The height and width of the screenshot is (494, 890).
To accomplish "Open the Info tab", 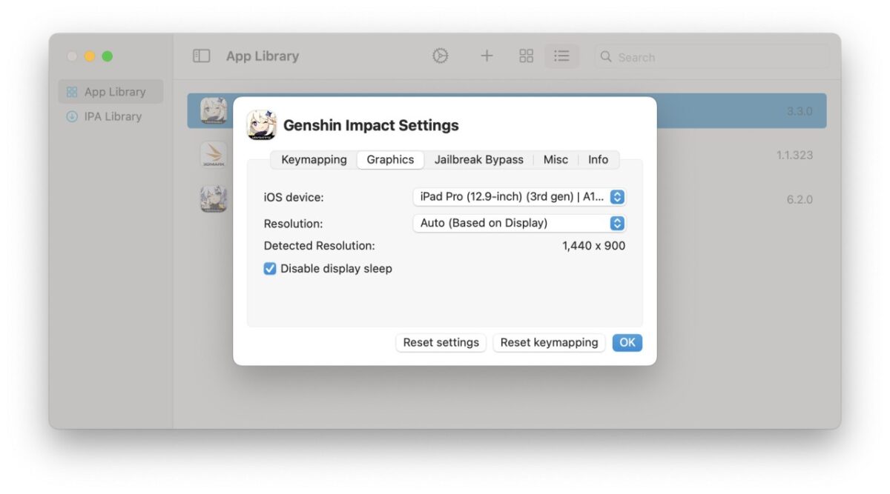I will [598, 160].
